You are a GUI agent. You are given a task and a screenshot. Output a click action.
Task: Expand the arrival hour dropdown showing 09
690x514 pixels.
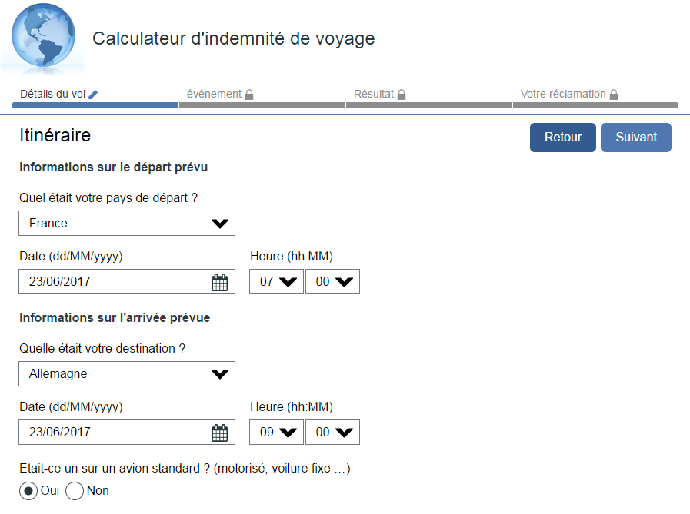click(x=277, y=433)
